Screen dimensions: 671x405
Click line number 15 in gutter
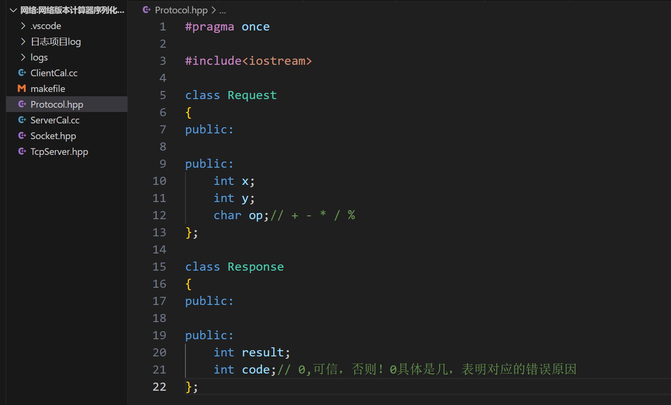159,267
